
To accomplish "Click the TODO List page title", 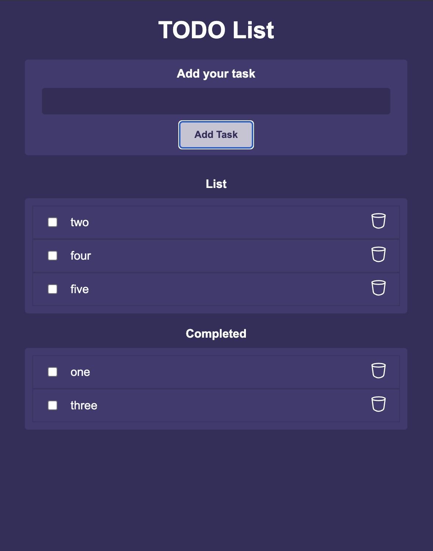I will point(216,30).
